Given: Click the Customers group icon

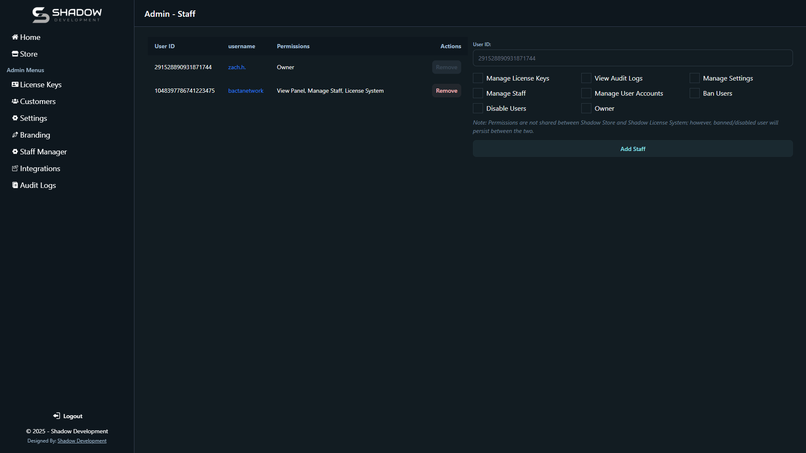Looking at the screenshot, I should [15, 101].
